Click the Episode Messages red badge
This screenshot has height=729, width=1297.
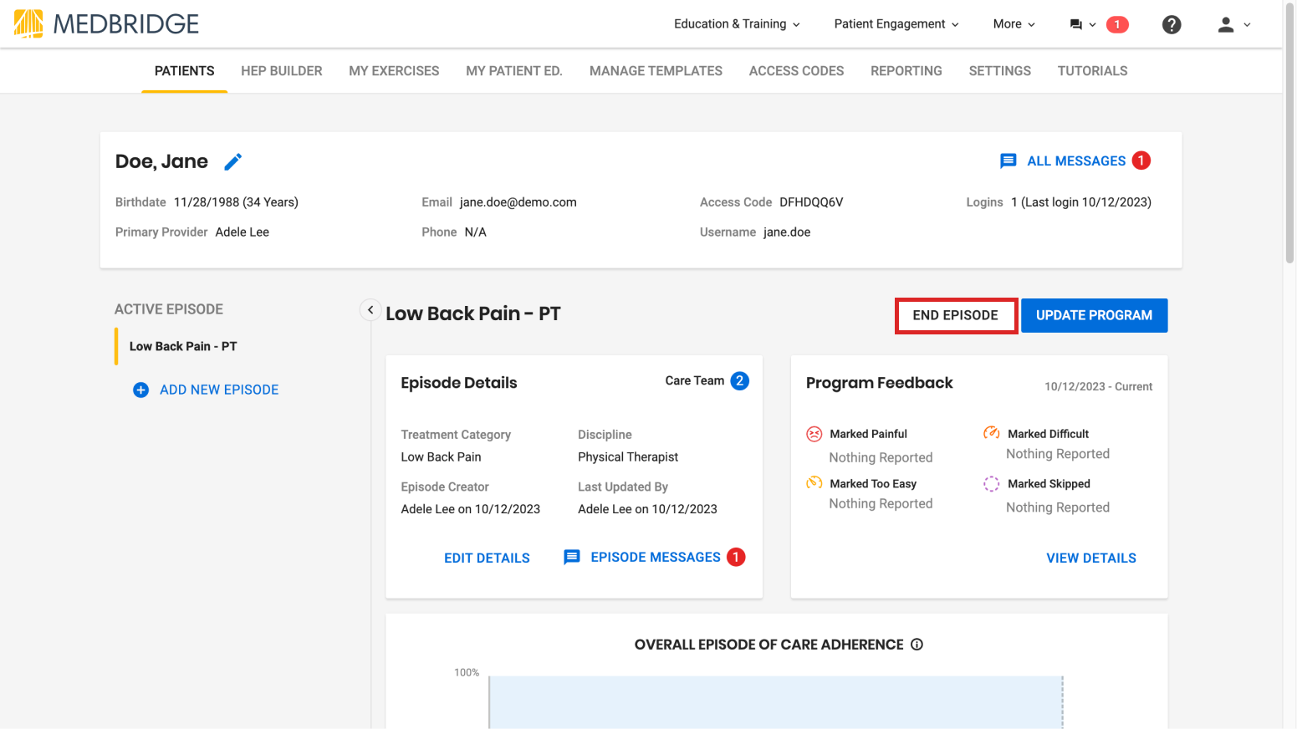[x=736, y=557]
